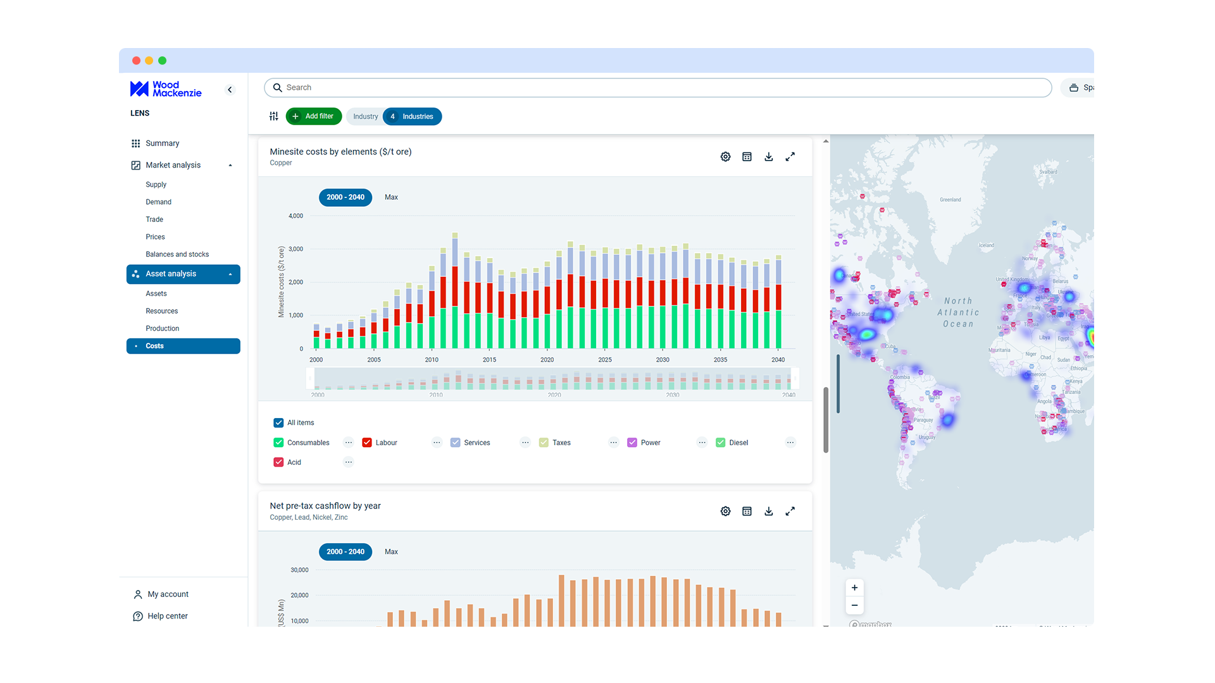Focus the Search input field
This screenshot has height=683, width=1215.
(x=658, y=88)
